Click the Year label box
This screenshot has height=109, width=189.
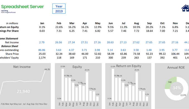pos(59,6)
